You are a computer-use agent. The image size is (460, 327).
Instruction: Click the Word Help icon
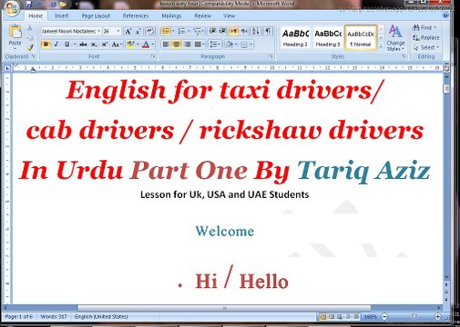point(445,15)
